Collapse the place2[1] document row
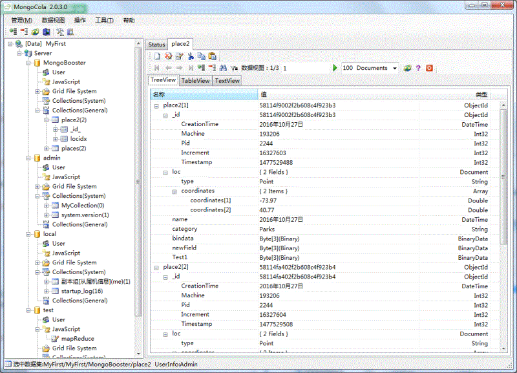This screenshot has height=373, width=517. point(156,106)
